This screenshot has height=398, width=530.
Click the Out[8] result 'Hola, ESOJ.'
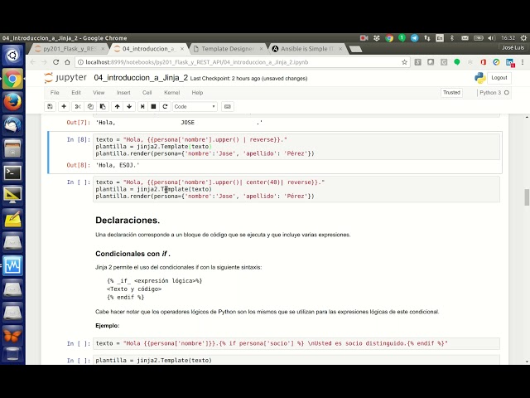click(118, 165)
